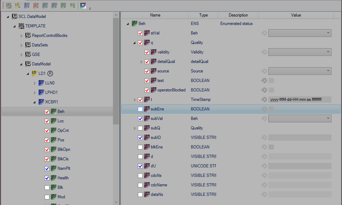
Task: Collapse the q Quality attribute row
Action: click(x=135, y=43)
